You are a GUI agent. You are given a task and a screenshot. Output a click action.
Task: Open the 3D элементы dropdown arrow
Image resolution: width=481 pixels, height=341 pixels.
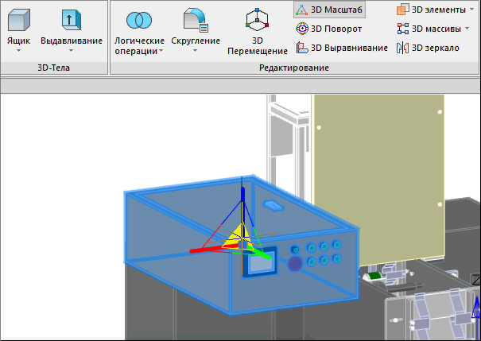(471, 10)
